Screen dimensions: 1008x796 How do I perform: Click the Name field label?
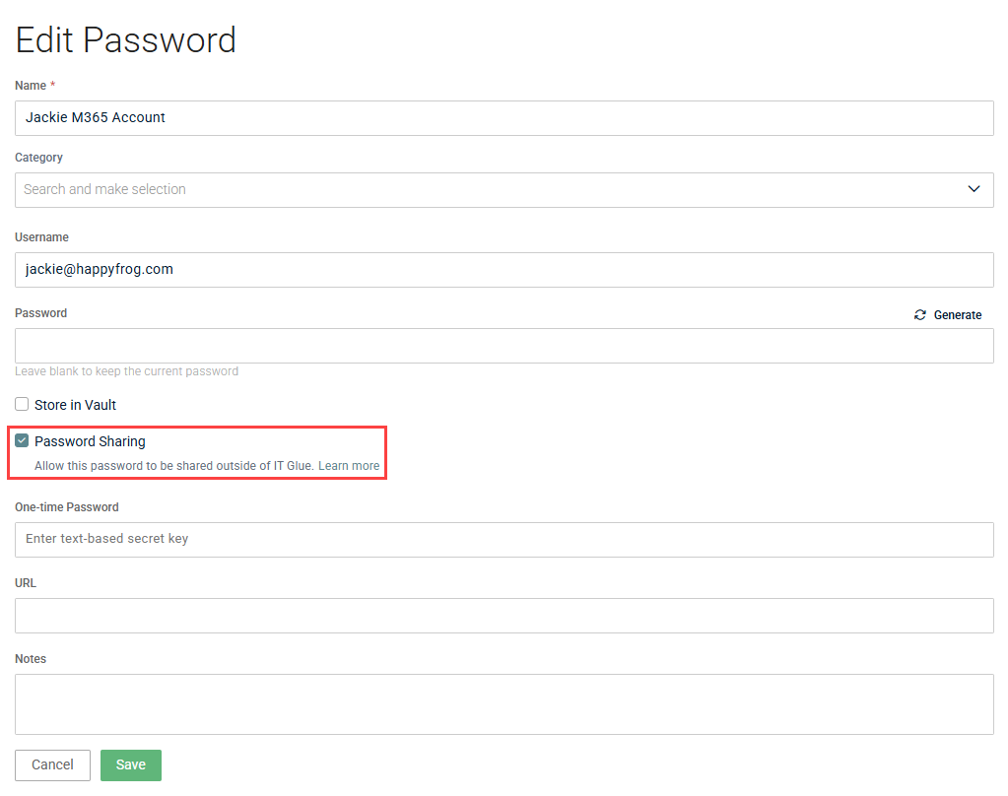[31, 86]
